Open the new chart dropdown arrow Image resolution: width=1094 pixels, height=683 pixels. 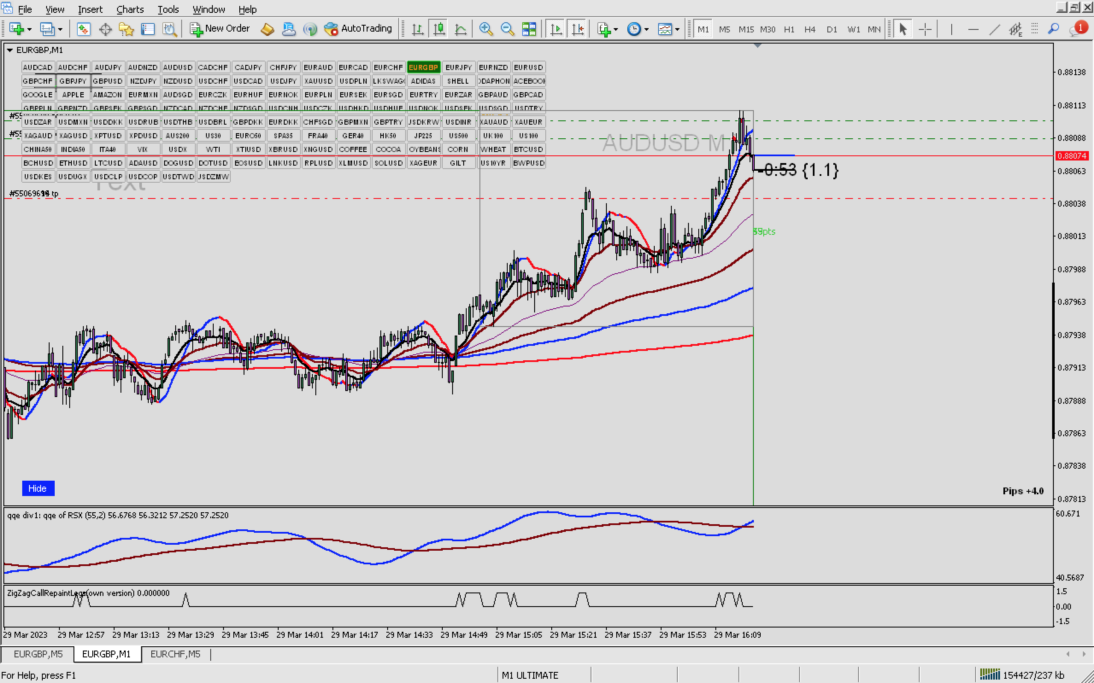click(29, 29)
